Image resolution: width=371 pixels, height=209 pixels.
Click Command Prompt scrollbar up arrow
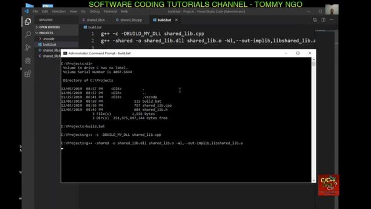click(x=314, y=59)
